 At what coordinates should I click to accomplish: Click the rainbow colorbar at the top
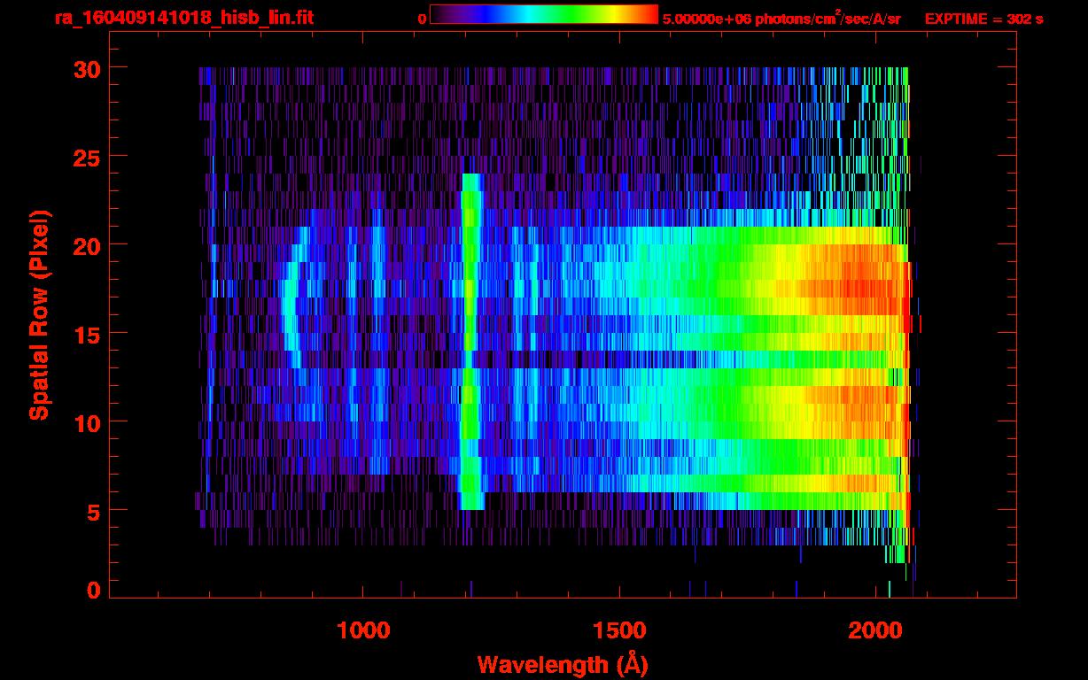click(x=543, y=14)
